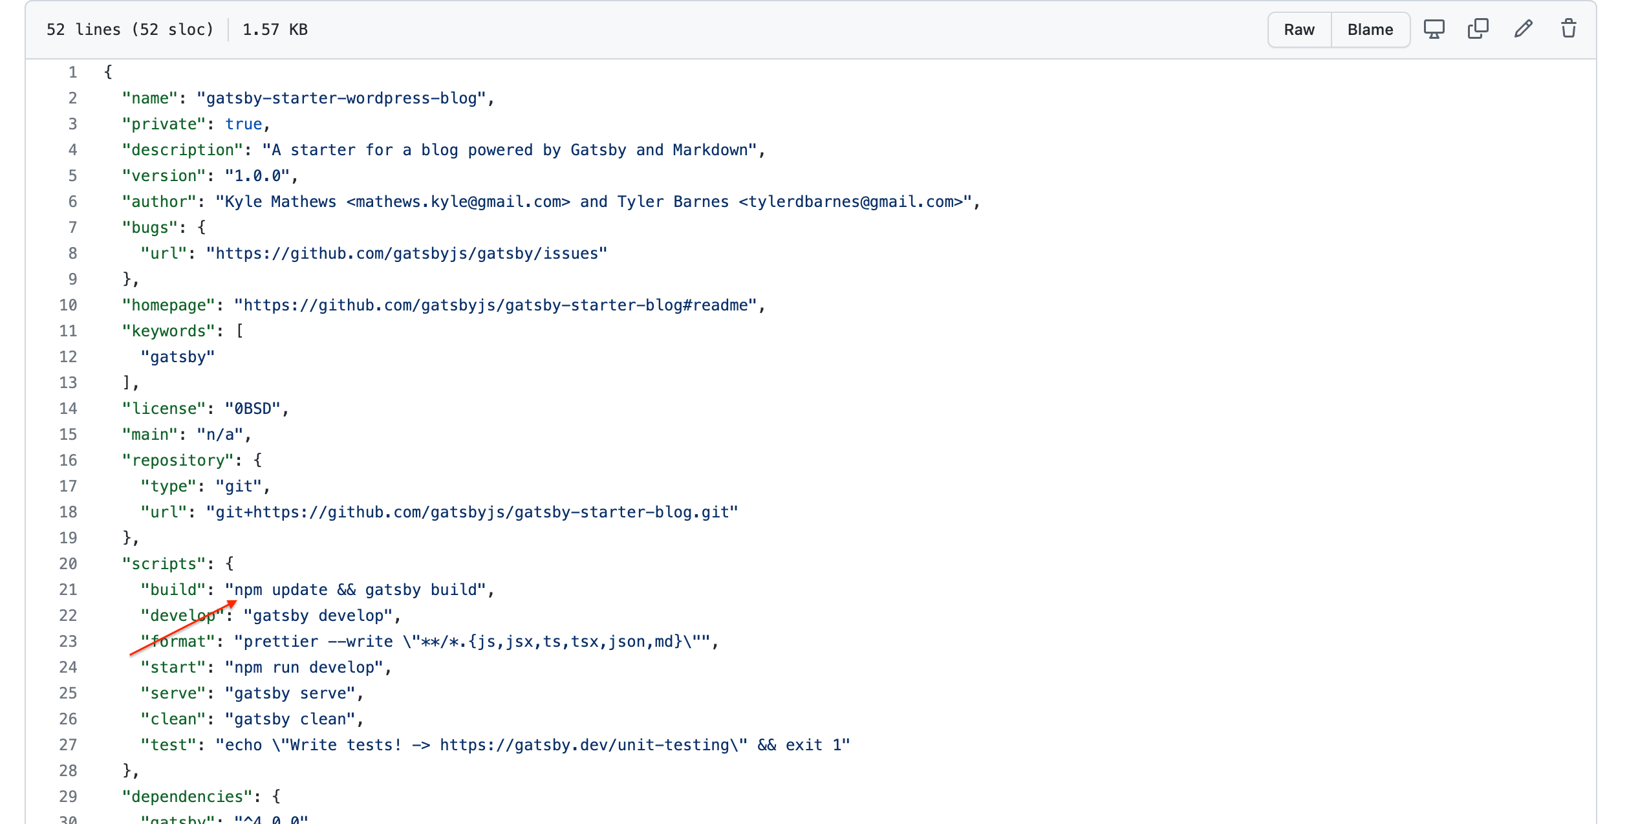This screenshot has height=824, width=1649.
Task: Click the "gatsby serve" value
Action: coord(290,693)
